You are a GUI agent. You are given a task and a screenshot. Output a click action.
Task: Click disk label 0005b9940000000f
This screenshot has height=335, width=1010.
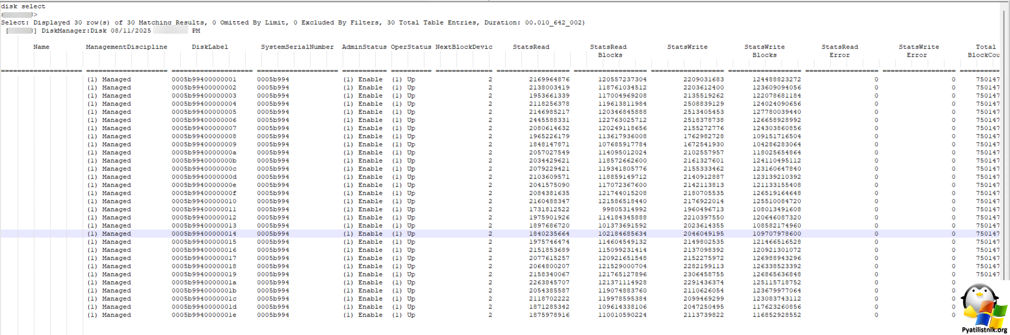[204, 193]
